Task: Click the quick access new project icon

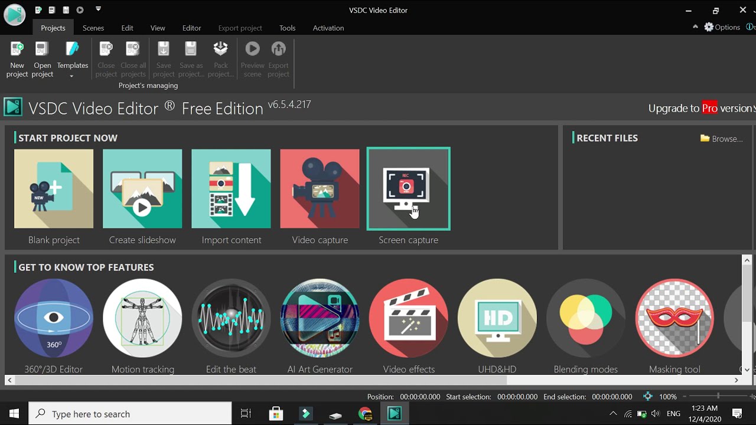Action: point(38,10)
